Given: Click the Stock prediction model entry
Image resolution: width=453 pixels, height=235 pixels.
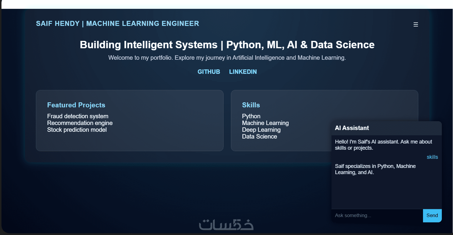Looking at the screenshot, I should (77, 130).
